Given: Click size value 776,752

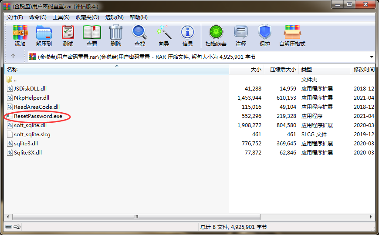Looking at the screenshot, I should pos(252,144).
